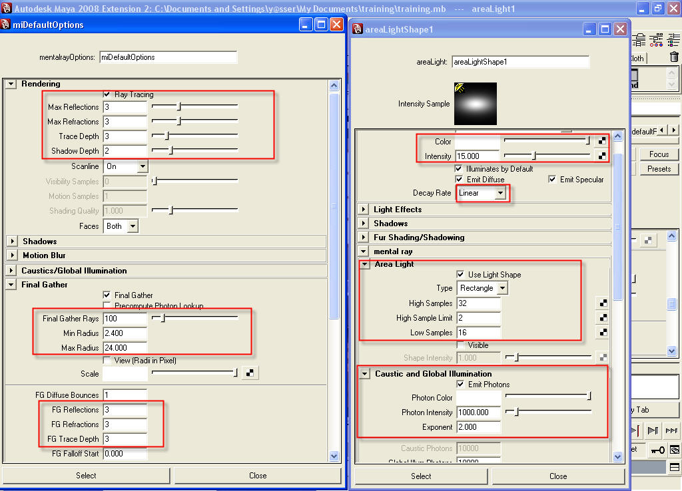This screenshot has width=682, height=491.
Task: Toggle Emit Diffuse checkbox
Action: tap(458, 179)
